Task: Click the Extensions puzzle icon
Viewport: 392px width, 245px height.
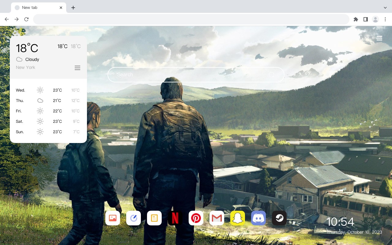Action: click(x=356, y=19)
